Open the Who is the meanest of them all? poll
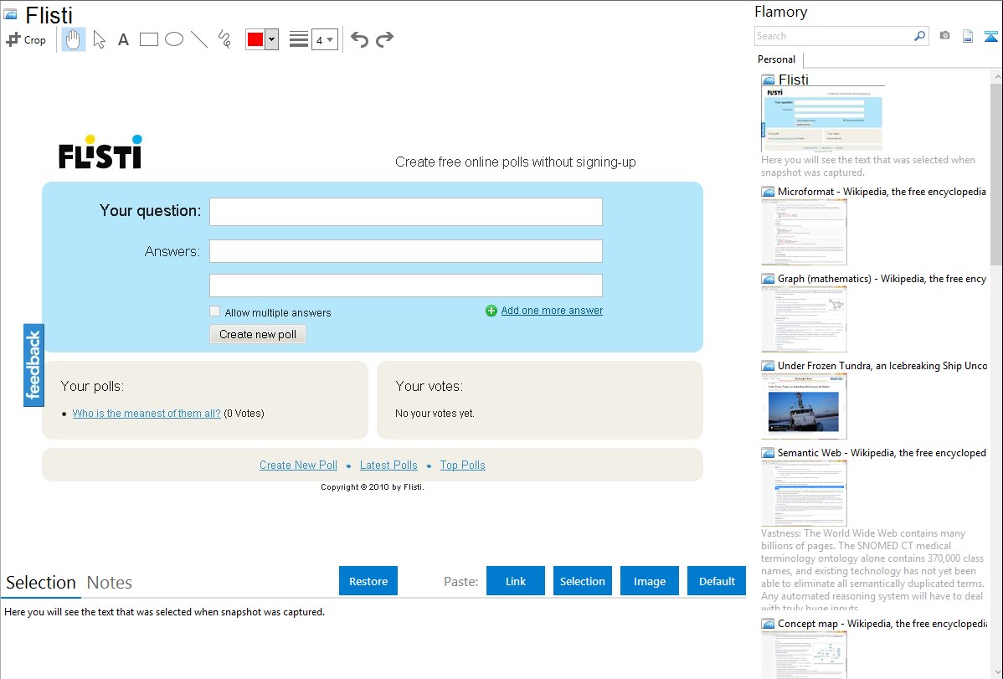1003x679 pixels. 147,414
